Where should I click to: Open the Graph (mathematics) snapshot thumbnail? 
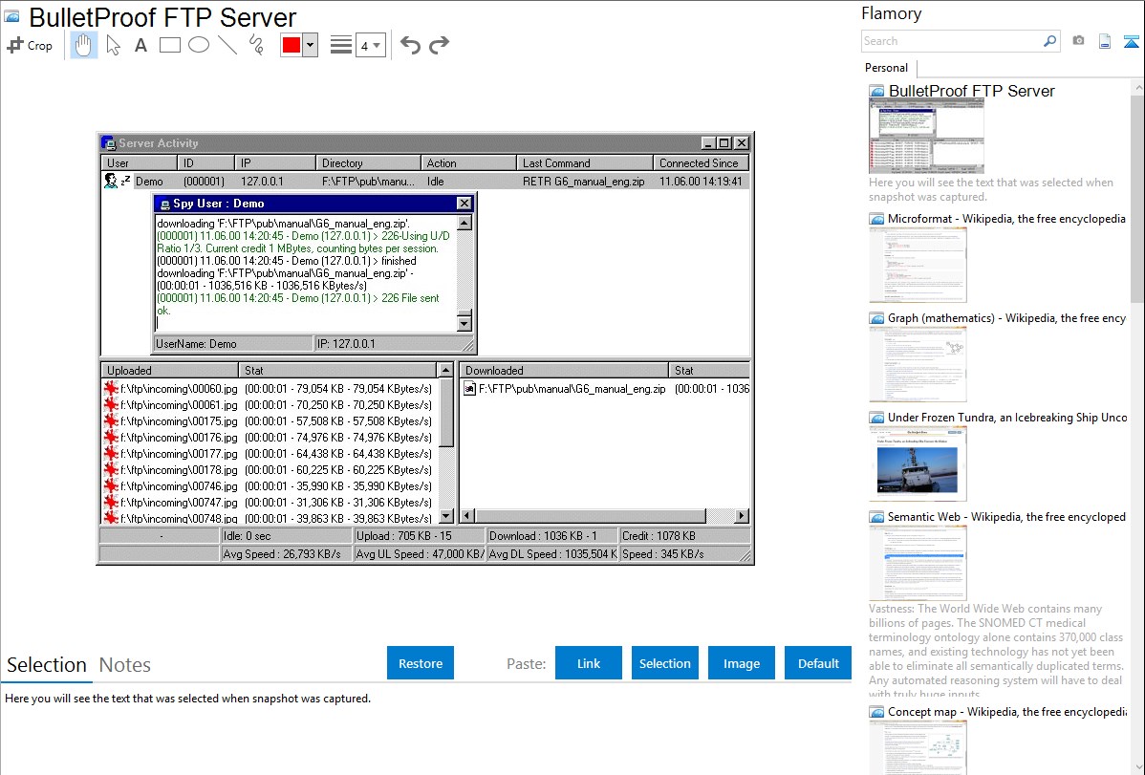coord(918,364)
